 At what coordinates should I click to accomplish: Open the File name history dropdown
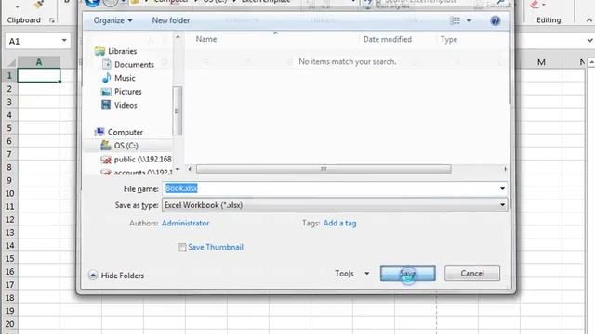coord(502,188)
